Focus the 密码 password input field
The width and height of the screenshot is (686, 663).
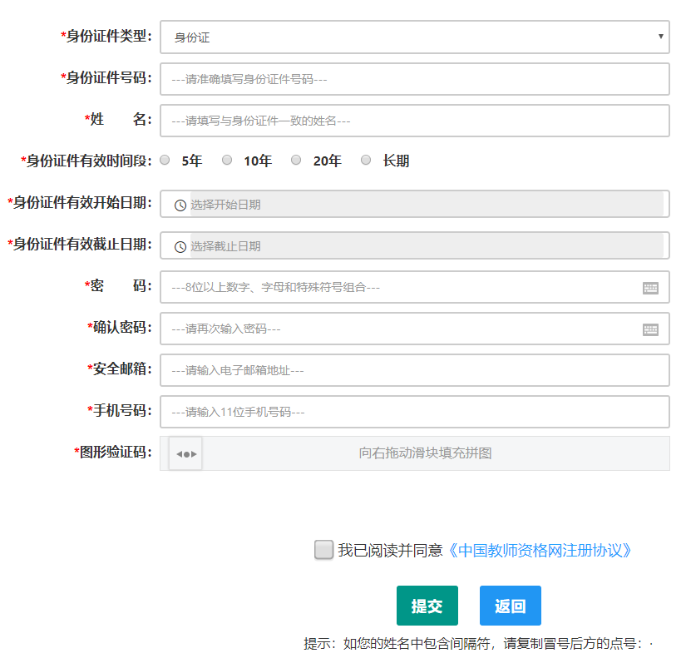399,287
